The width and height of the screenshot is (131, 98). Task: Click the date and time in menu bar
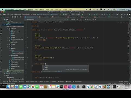click(x=124, y=9)
